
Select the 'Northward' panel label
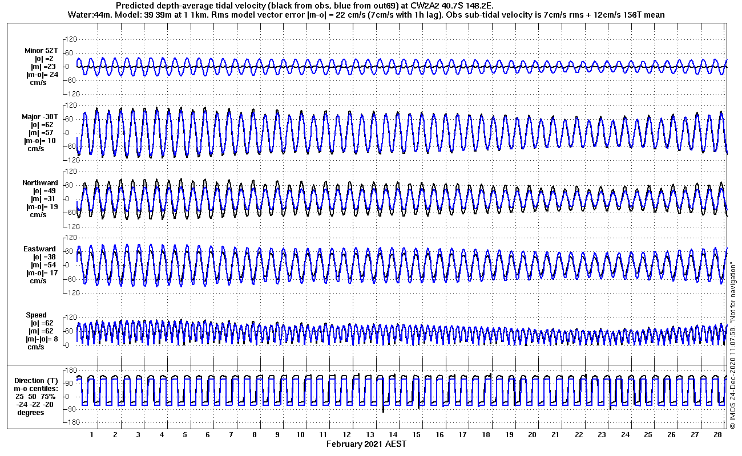(x=40, y=183)
